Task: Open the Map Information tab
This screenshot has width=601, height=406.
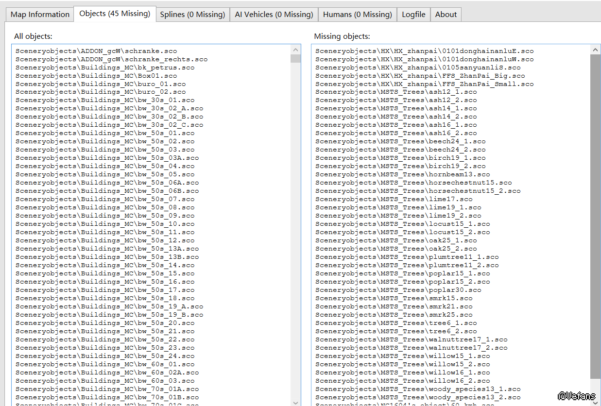Action: click(x=40, y=15)
